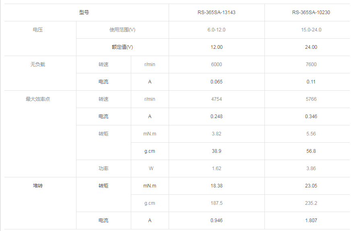Click the 6.0-12.0 voltage range value
The image size is (353, 231).
[x=216, y=30]
